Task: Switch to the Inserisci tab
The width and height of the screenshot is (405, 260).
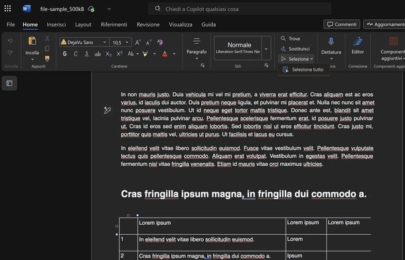Action: [56, 25]
